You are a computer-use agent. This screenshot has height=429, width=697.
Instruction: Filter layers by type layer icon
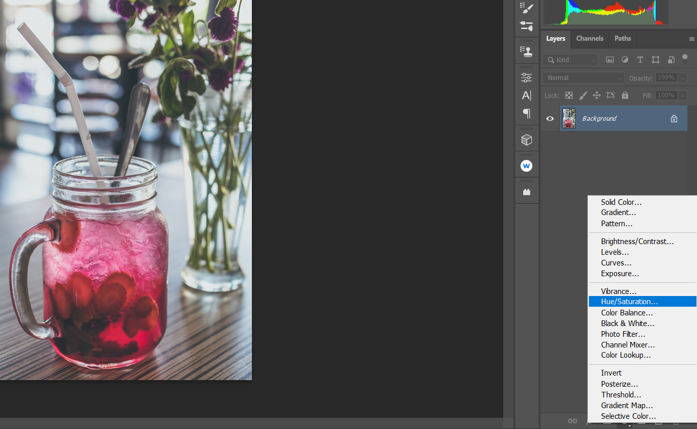(640, 60)
